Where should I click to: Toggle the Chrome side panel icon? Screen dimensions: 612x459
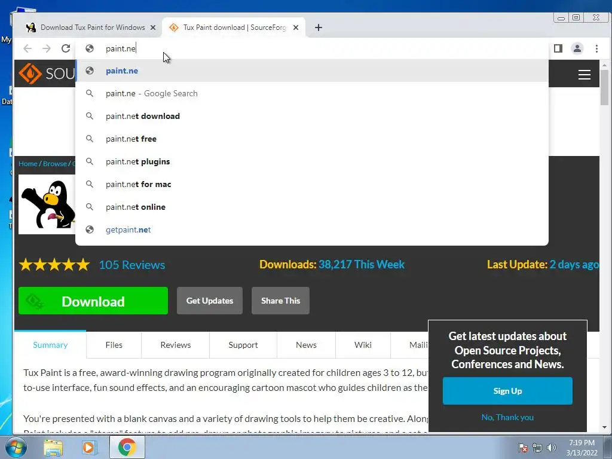coord(558,48)
